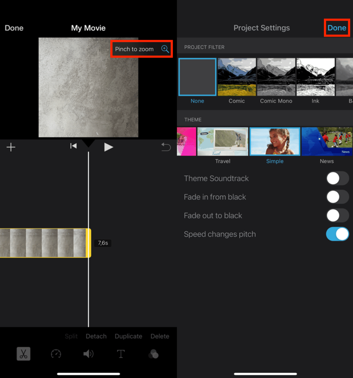Image resolution: width=353 pixels, height=378 pixels.
Task: Turn on Fade in from black
Action: pos(337,197)
